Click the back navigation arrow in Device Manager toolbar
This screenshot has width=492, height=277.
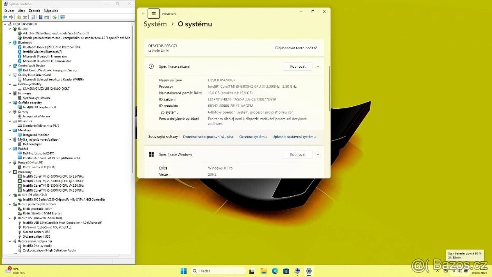pos(5,17)
